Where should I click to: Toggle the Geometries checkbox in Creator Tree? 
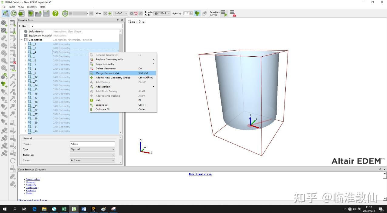(x=26, y=40)
